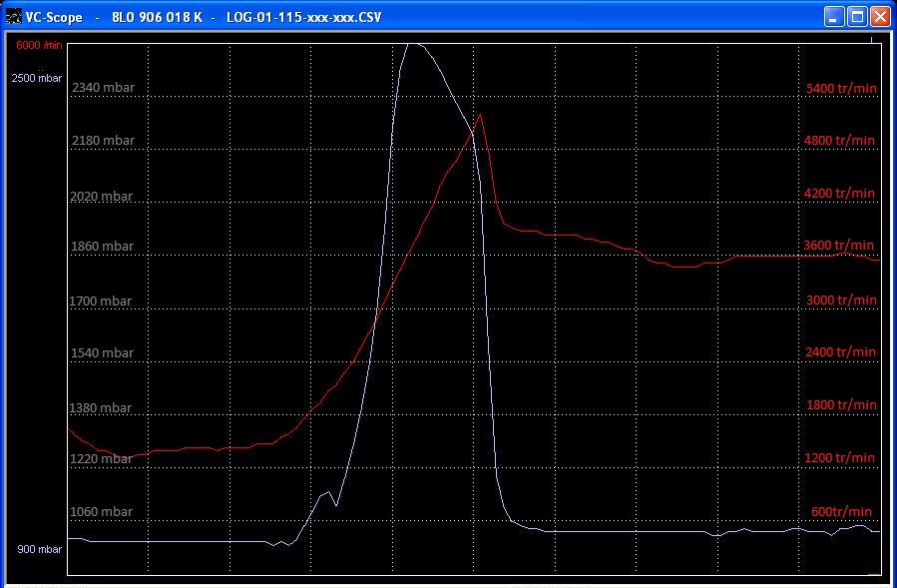Click the 2340 mbar grid label

[102, 88]
